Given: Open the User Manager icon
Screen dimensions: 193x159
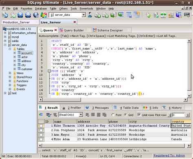Looking at the screenshot, I should coord(90,15).
